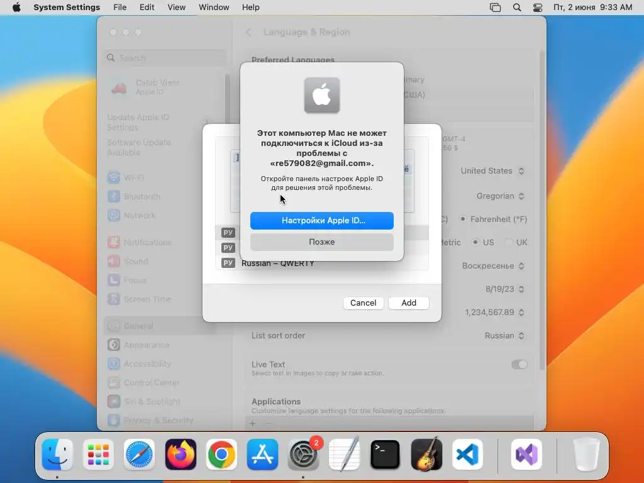The image size is (644, 483).
Task: Select the UK measurement system
Action: click(x=509, y=242)
